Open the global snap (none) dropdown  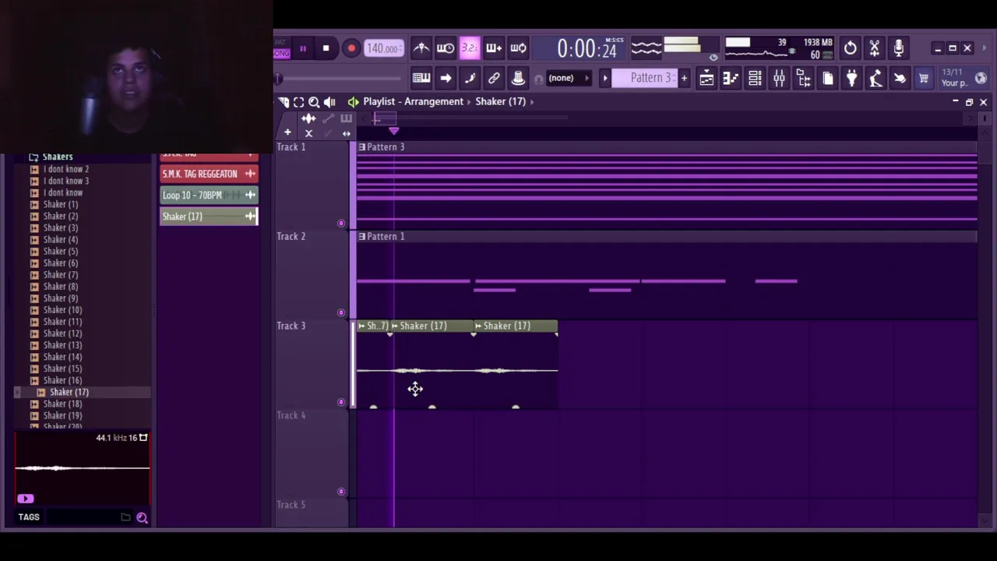(569, 78)
